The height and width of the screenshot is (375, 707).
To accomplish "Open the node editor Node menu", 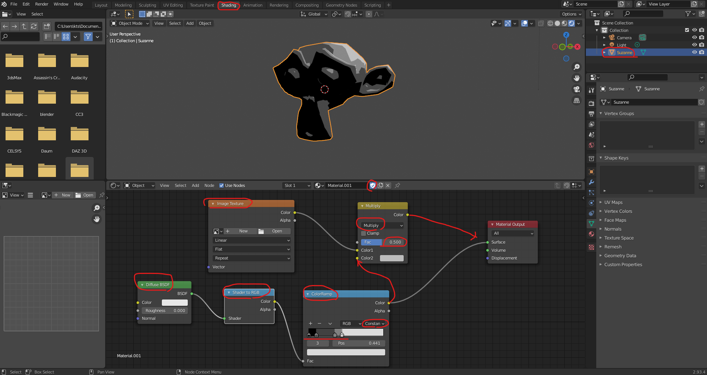I will tap(209, 185).
